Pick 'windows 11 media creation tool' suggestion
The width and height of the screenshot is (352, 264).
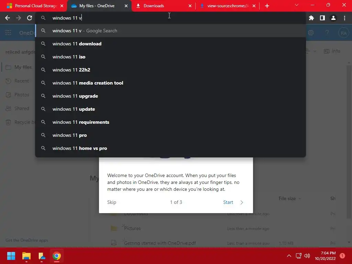170,83
